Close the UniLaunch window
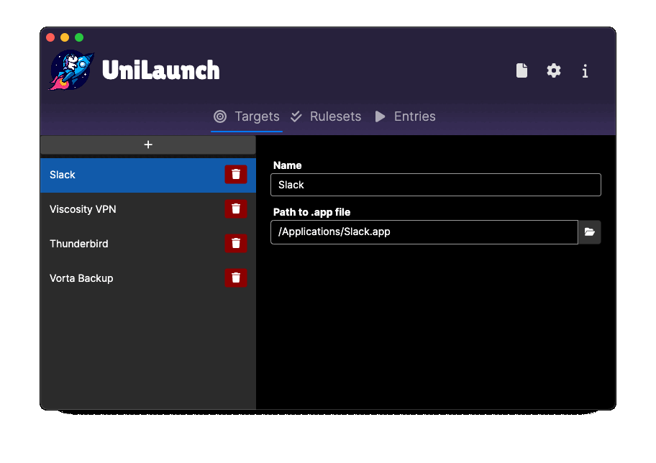The image size is (656, 463). 50,37
